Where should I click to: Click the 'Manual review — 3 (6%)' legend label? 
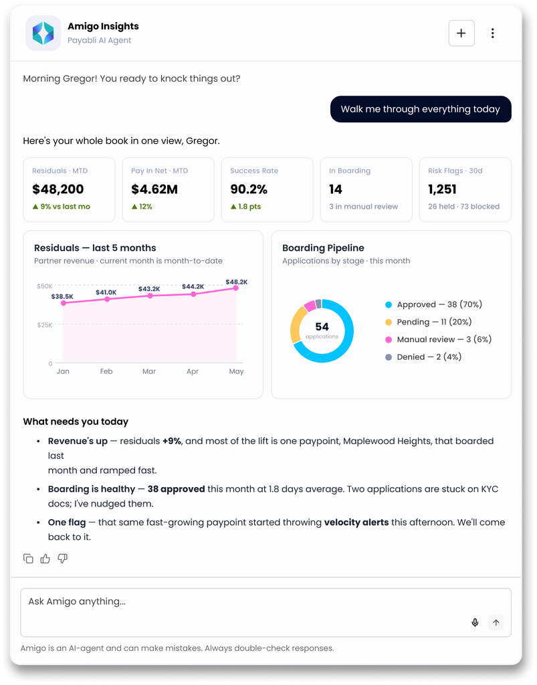(x=445, y=339)
